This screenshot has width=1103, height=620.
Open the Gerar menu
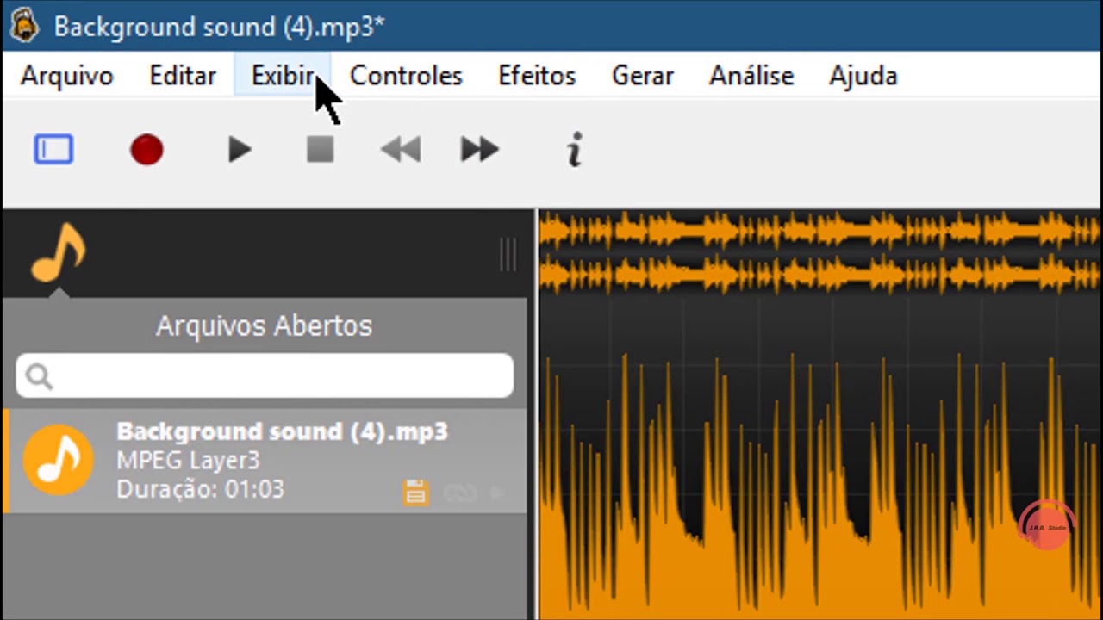click(x=643, y=76)
